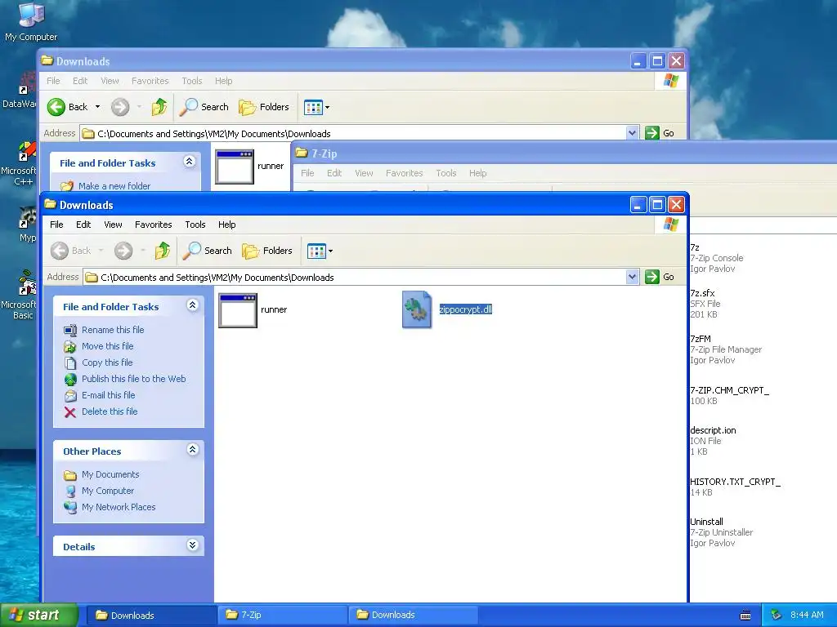Screen dimensions: 837x627
Task: Select the zippocrypt.dll file icon
Action: tap(416, 309)
